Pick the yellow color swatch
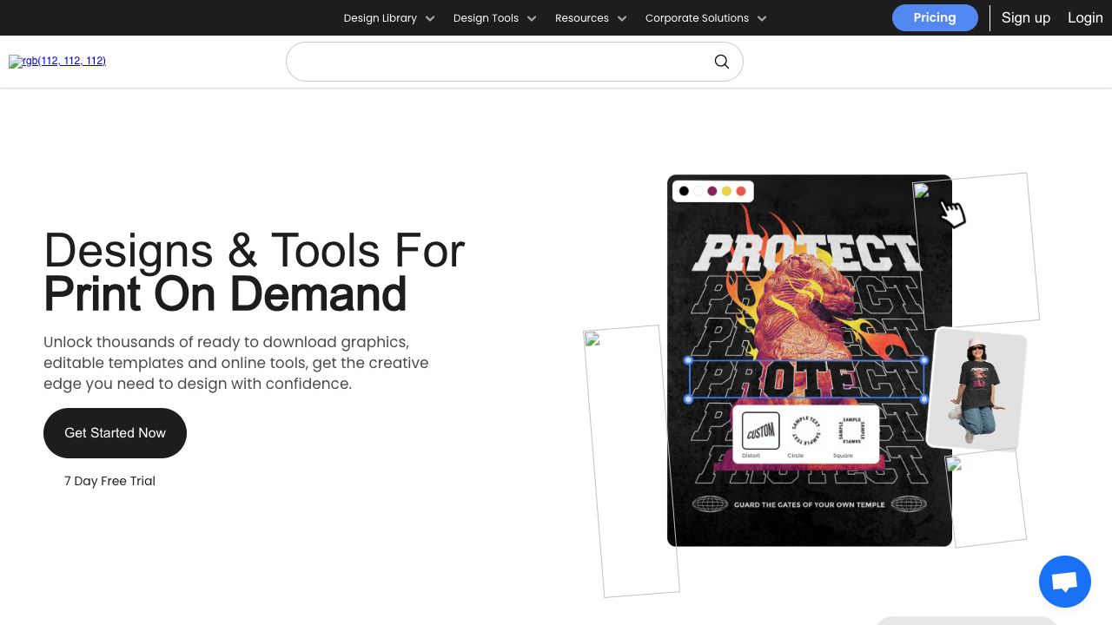The width and height of the screenshot is (1112, 625). [727, 191]
